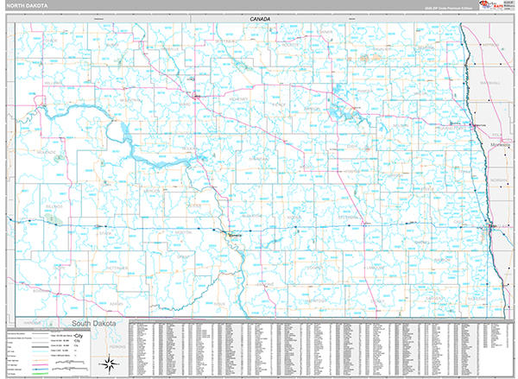The width and height of the screenshot is (518, 379).
Task: Select the STARK county label
Action: click(105, 233)
